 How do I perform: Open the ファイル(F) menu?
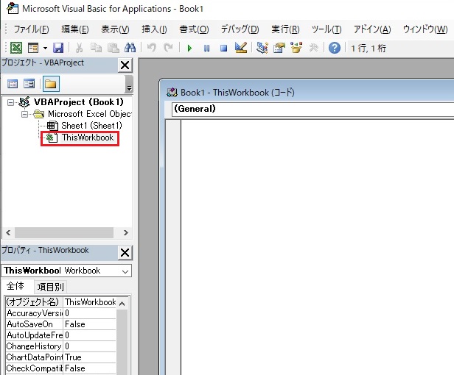click(x=31, y=29)
